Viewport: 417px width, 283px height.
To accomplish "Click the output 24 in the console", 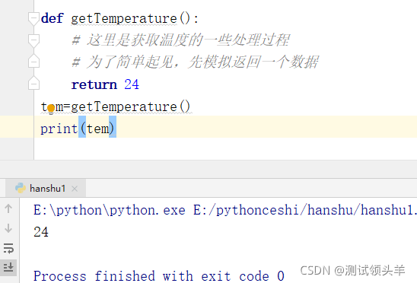I will [x=41, y=232].
